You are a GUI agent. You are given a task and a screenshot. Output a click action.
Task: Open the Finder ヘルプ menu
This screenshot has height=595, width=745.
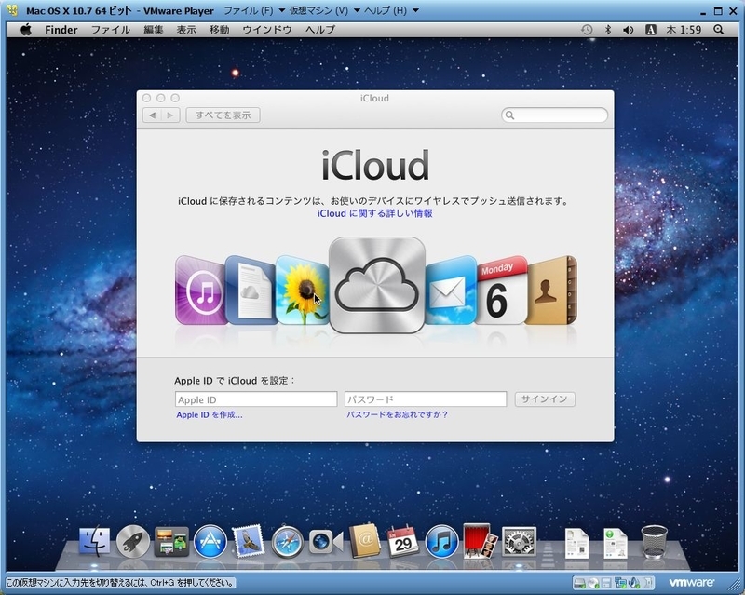pos(320,30)
